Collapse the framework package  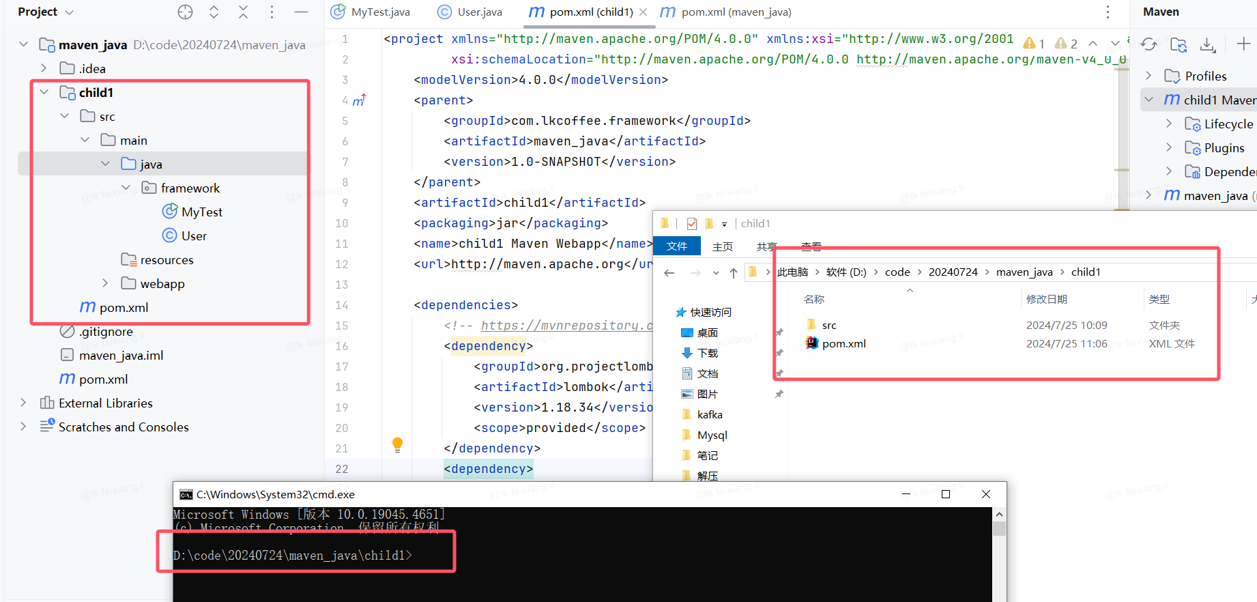point(126,188)
